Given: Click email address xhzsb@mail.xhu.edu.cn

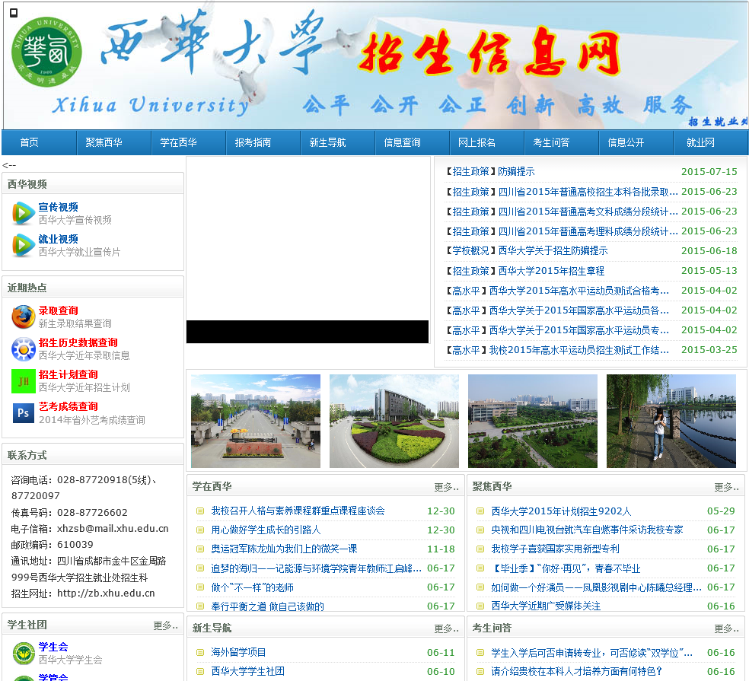Looking at the screenshot, I should [113, 529].
